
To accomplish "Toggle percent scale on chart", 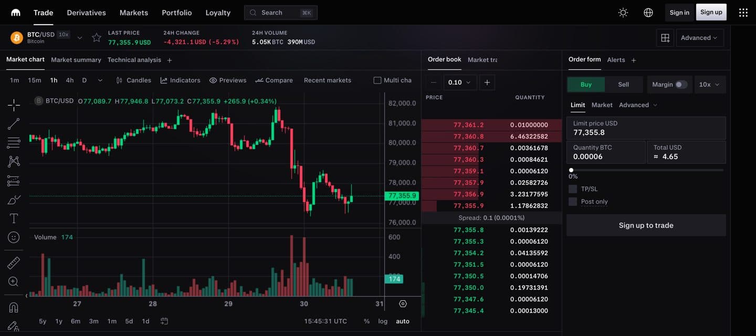I will (366, 321).
